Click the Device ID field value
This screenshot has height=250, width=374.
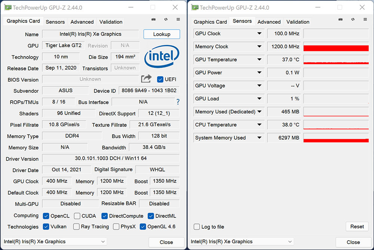(149, 91)
